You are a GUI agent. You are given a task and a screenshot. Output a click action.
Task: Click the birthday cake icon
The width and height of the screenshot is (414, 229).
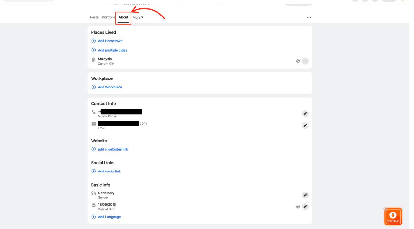click(x=93, y=205)
